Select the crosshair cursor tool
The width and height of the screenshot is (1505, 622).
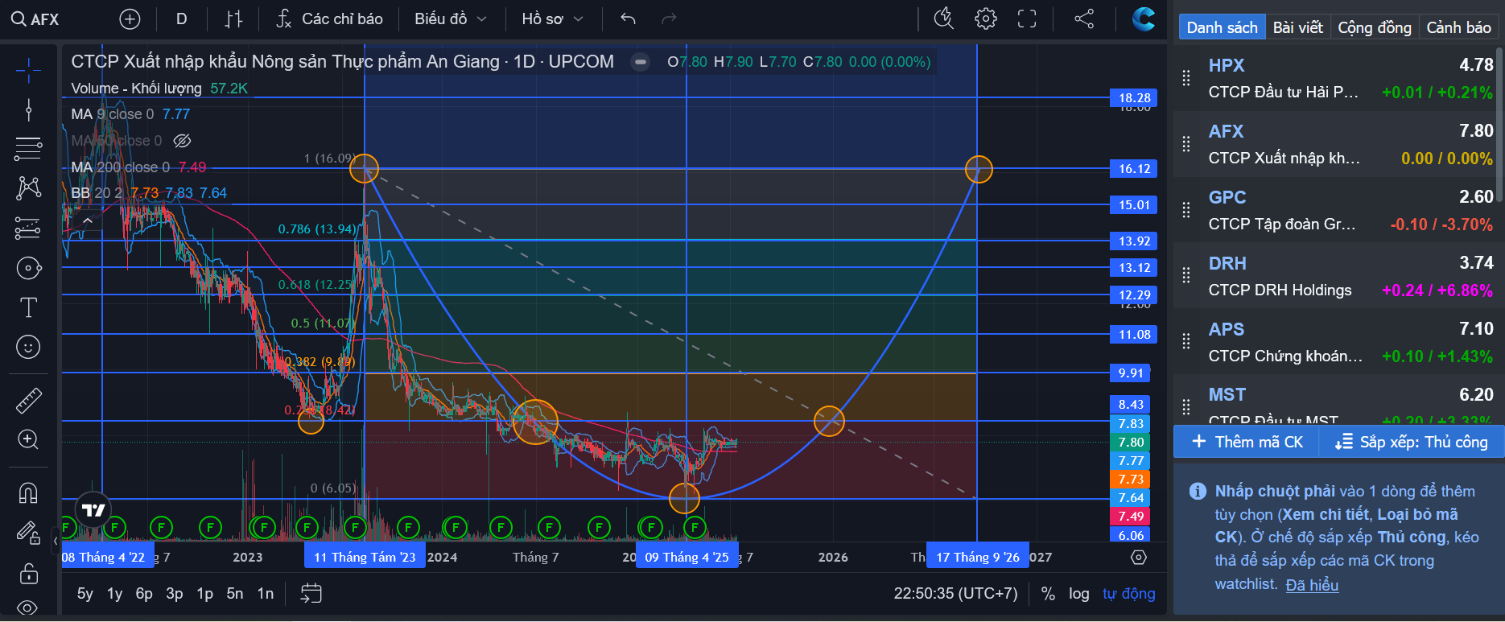pyautogui.click(x=28, y=70)
